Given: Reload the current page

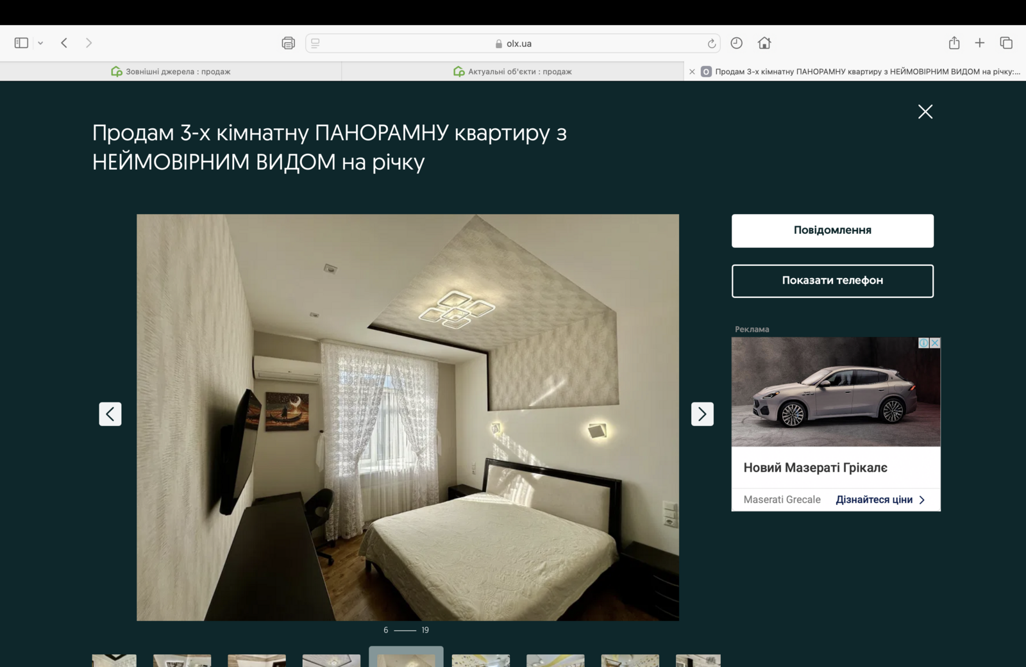Looking at the screenshot, I should 711,44.
